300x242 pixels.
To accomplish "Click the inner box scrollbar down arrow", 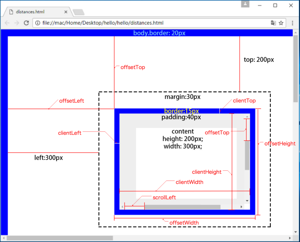I will pyautogui.click(x=247, y=201).
